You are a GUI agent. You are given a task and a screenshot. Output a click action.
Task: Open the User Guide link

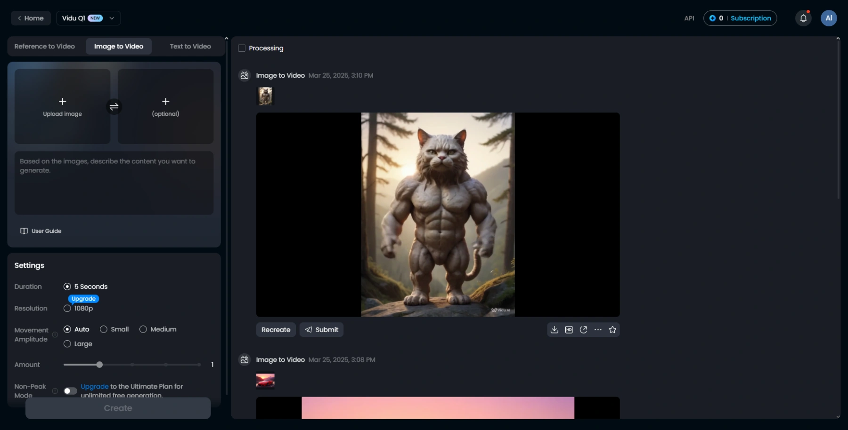(41, 231)
